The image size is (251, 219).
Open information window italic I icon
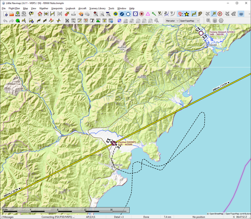click(92, 21)
